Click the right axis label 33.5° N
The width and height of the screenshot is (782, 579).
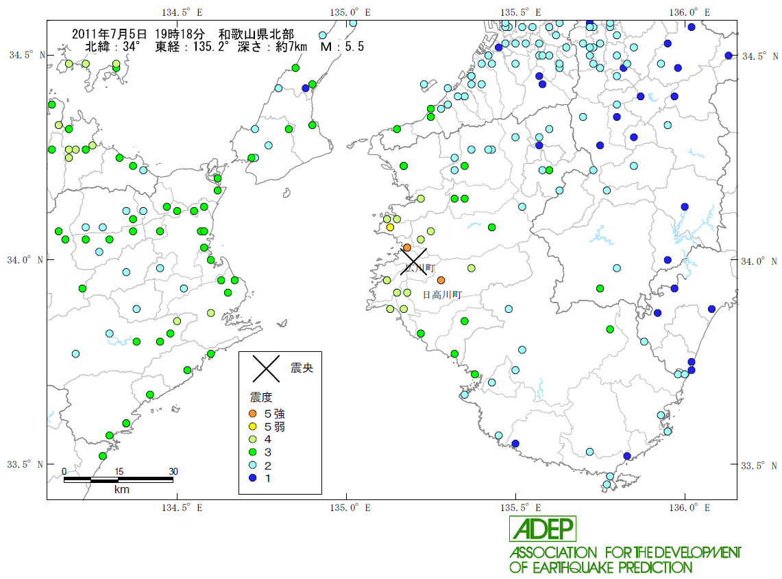pos(759,466)
